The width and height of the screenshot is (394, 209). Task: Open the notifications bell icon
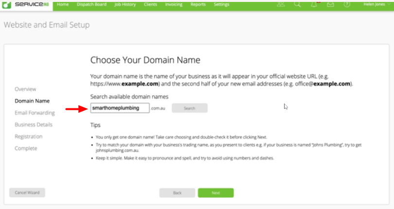[314, 4]
